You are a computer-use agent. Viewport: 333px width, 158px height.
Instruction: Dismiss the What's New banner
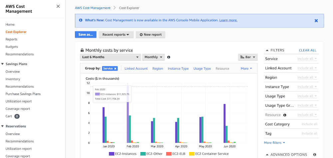[x=316, y=20]
